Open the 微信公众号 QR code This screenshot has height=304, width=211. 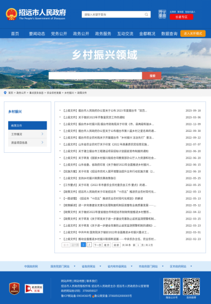171,286
